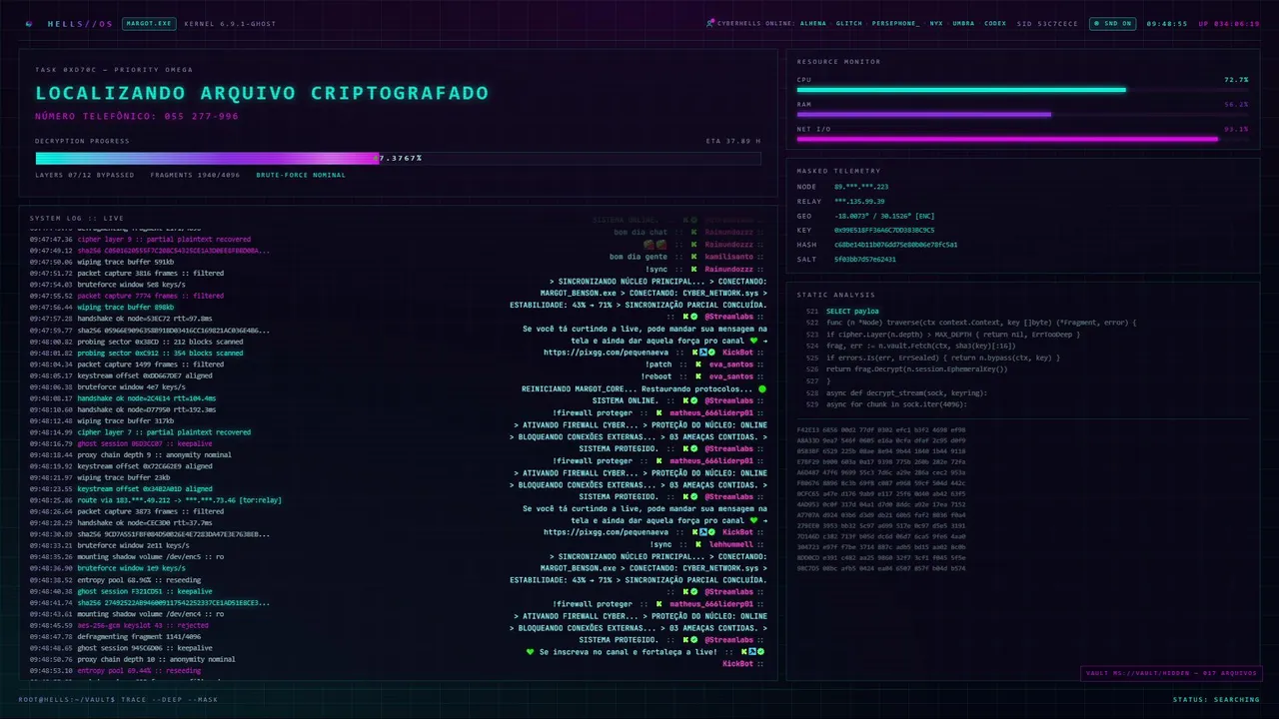Click 'TASK 0xD70C – PRIORITY OMEGA' label

(114, 70)
